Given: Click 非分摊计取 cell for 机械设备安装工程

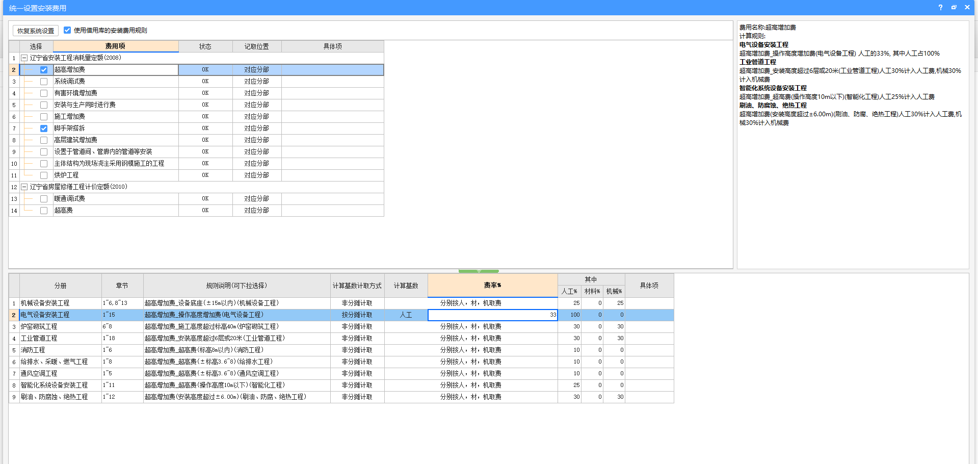Looking at the screenshot, I should [x=357, y=303].
